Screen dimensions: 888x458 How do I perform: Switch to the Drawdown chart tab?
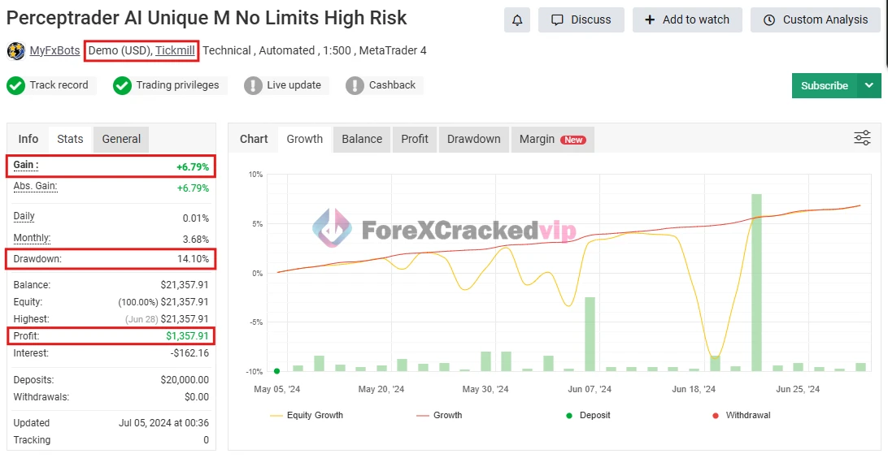[474, 139]
